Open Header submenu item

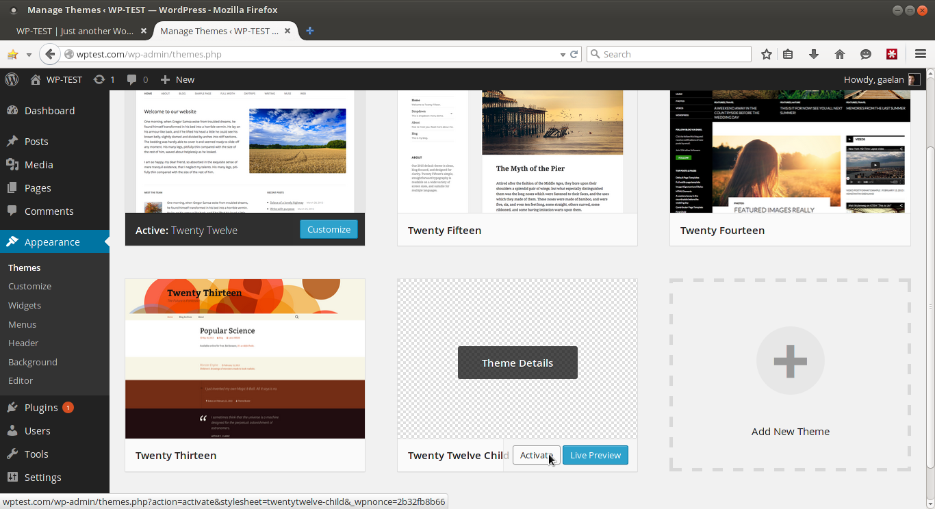pos(23,343)
